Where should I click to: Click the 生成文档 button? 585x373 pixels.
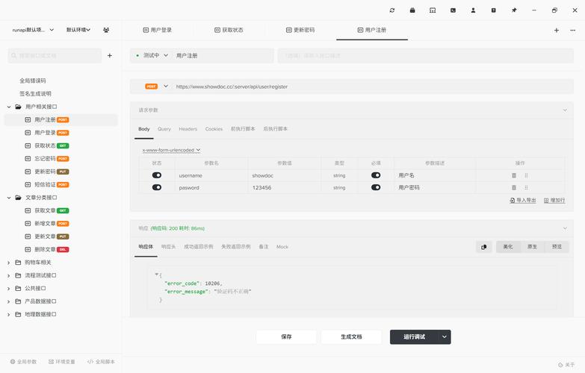(351, 337)
